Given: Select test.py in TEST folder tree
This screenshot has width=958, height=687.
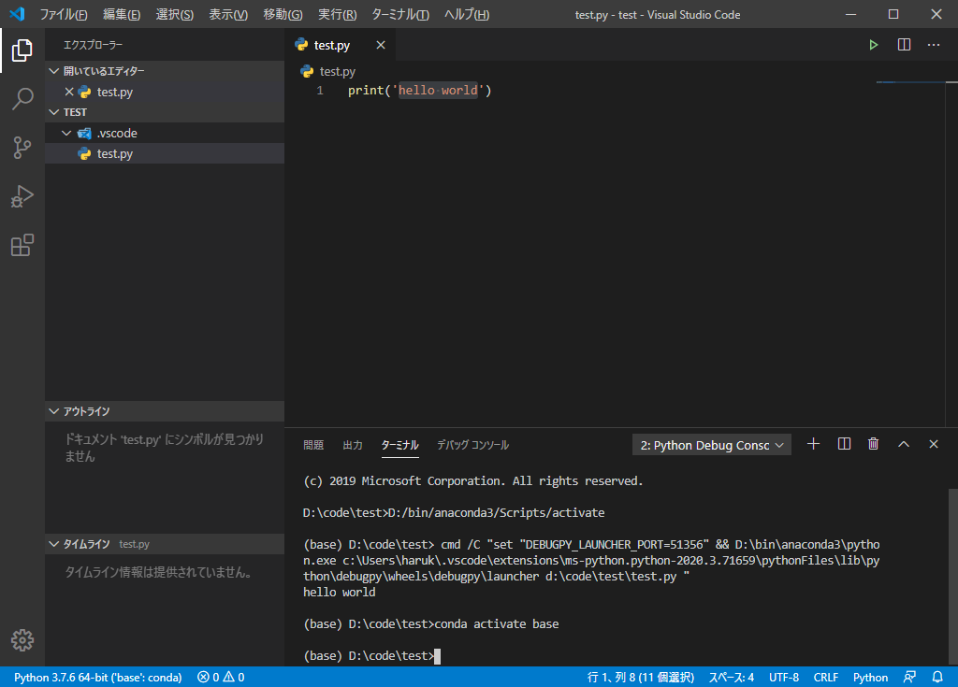Looking at the screenshot, I should point(165,154).
